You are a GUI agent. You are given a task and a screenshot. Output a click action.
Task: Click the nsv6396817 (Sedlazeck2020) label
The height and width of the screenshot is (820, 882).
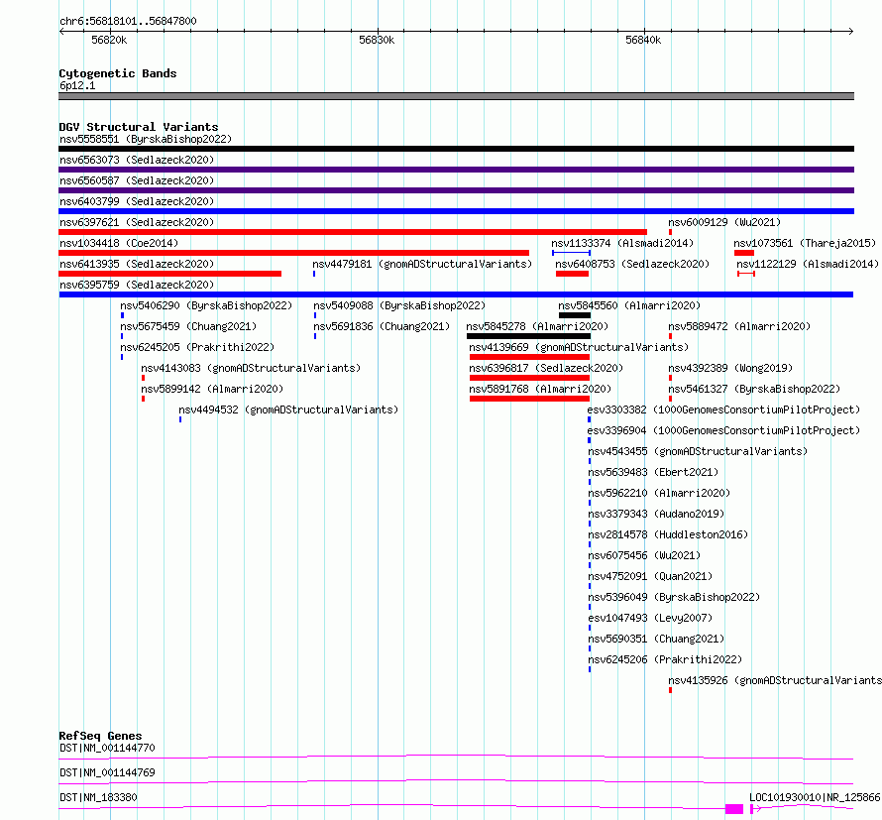point(546,368)
